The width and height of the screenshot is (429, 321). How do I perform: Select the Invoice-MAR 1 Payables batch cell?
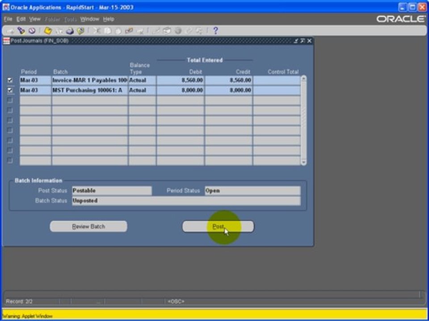pos(90,80)
